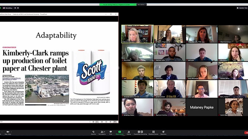Select Leif's video tile
The height and width of the screenshot is (139, 248).
pyautogui.click(x=138, y=71)
